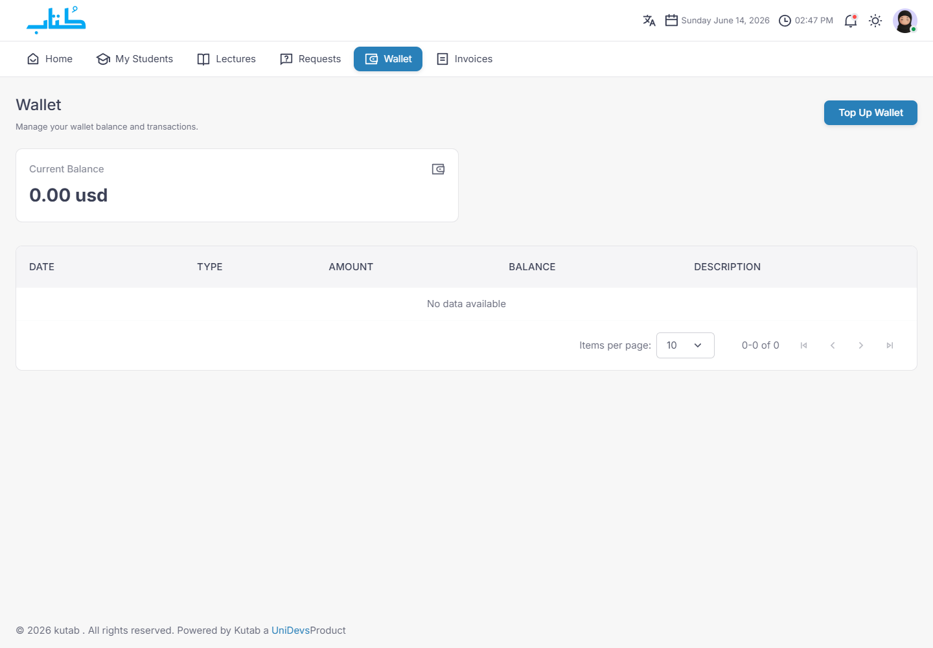This screenshot has height=648, width=933.
Task: Jump to the last page of transactions
Action: tap(890, 345)
